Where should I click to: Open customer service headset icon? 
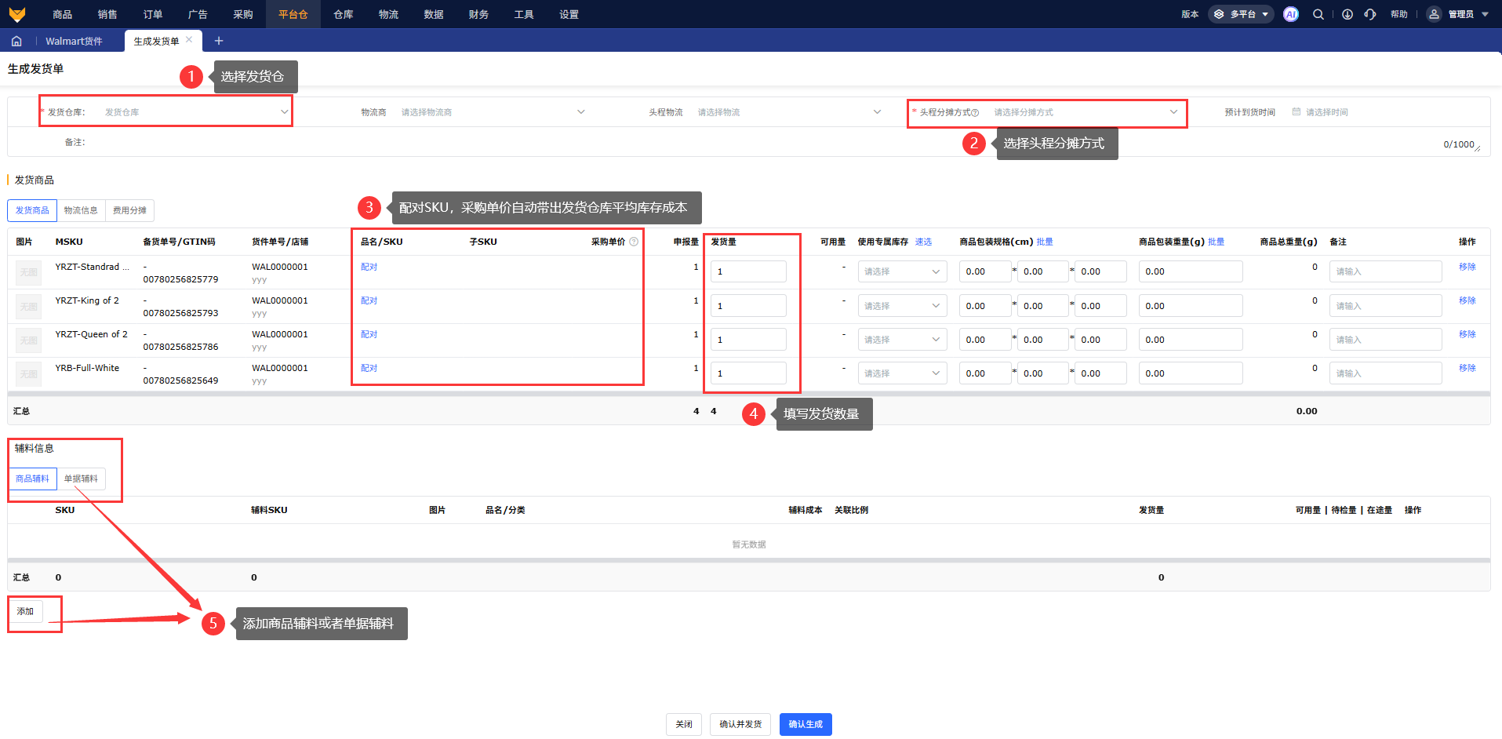pos(1370,14)
